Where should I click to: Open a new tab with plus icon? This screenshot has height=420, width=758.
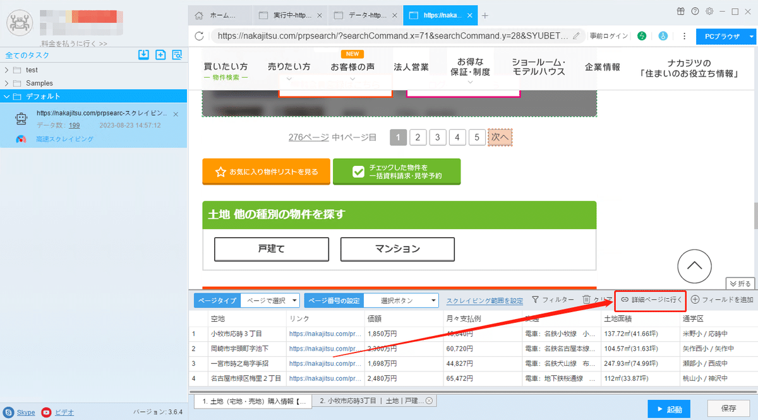[x=485, y=15]
